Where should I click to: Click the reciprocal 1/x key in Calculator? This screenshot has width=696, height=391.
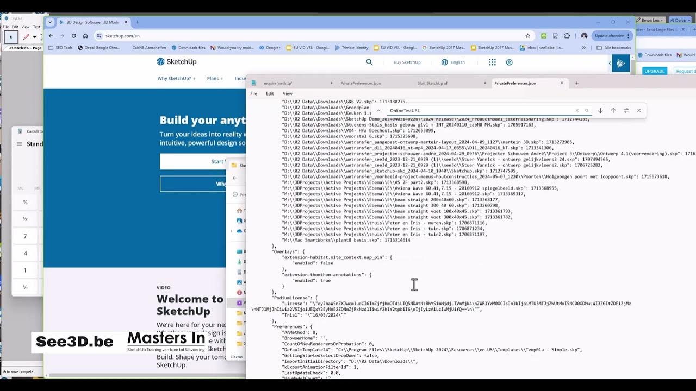click(x=25, y=219)
